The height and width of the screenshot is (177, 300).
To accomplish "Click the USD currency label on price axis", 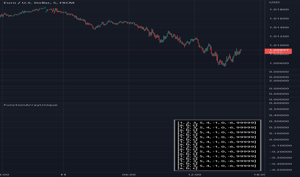I will [x=274, y=2].
